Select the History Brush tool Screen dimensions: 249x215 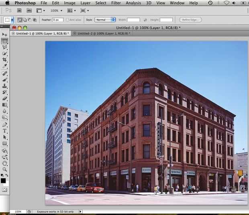coord(4,92)
